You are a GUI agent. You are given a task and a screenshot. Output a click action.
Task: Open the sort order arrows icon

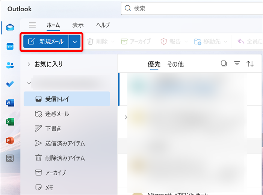coord(250,64)
